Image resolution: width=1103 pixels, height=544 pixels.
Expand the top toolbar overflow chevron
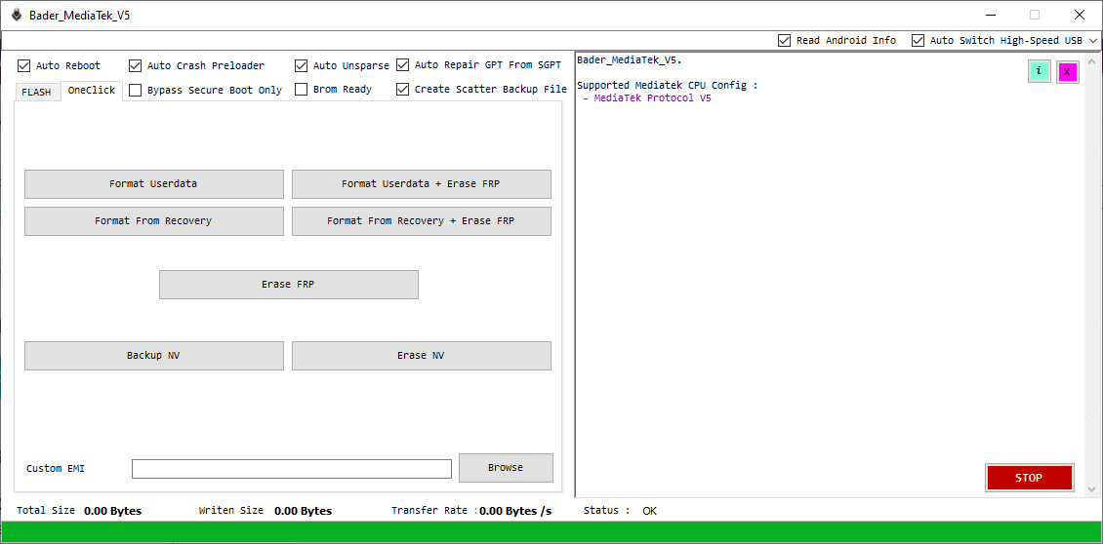pos(1093,41)
